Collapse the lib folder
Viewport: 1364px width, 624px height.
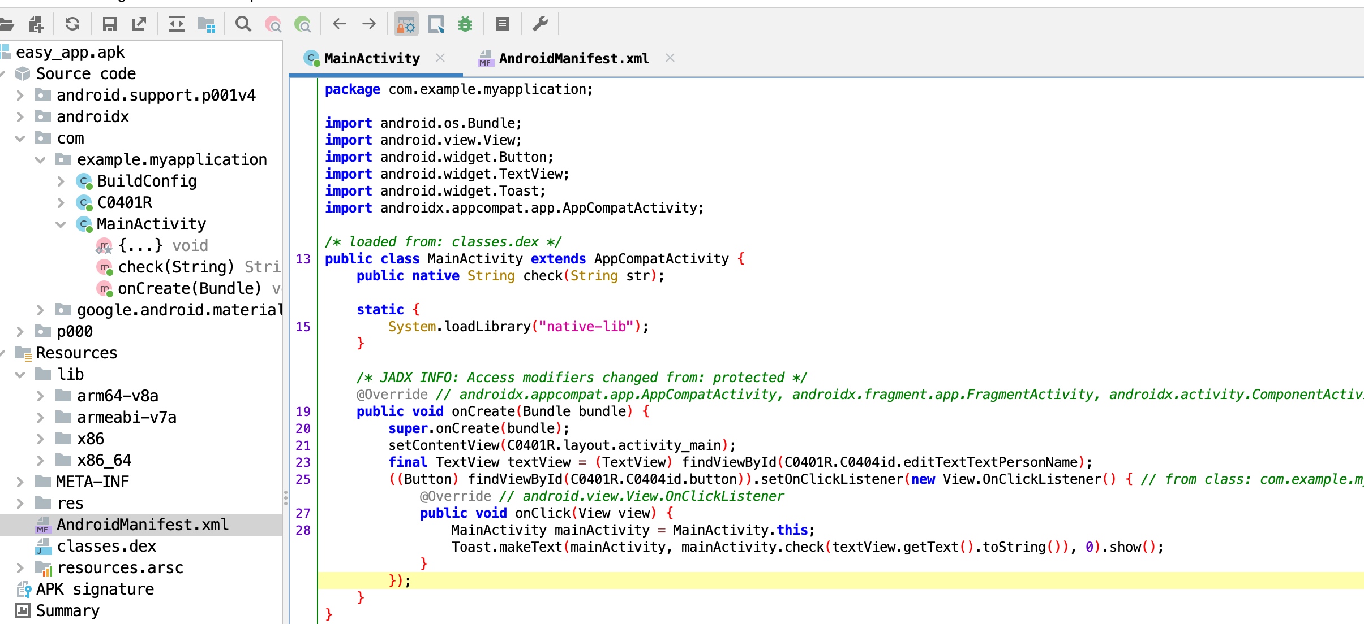[20, 375]
